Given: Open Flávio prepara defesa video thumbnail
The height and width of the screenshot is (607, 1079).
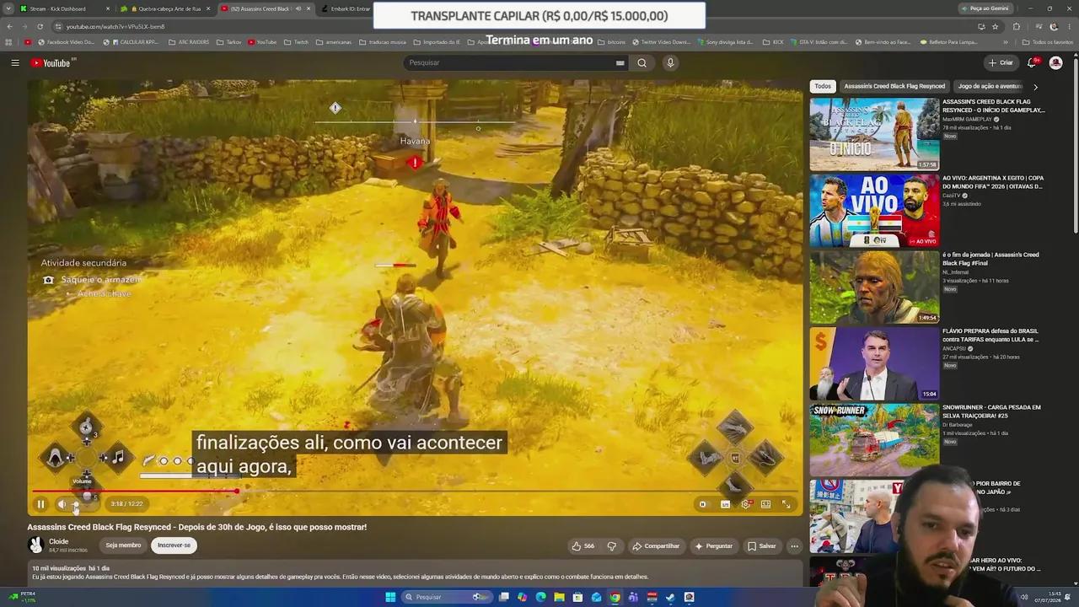Looking at the screenshot, I should click(874, 363).
